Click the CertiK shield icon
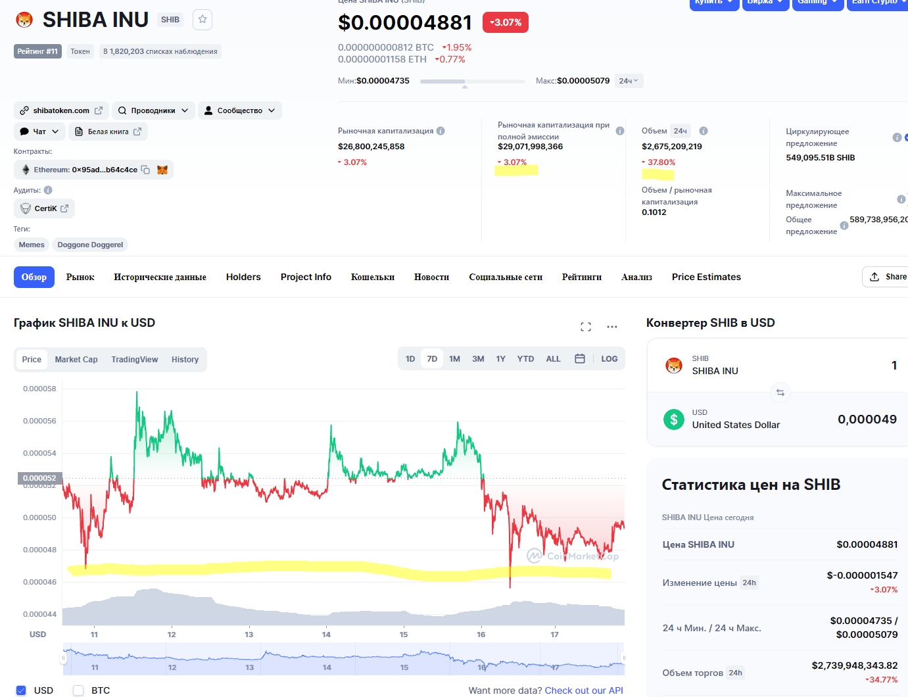Screen dimensions: 908x697 (26, 208)
